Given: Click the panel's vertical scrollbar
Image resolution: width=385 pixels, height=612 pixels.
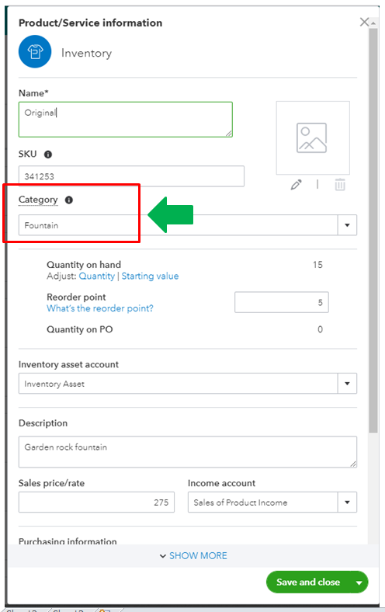Looking at the screenshot, I should 373,231.
